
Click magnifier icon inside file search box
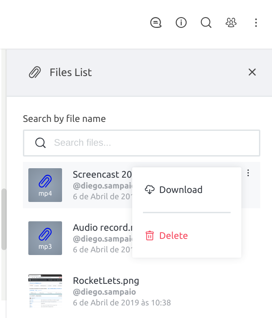(x=40, y=143)
